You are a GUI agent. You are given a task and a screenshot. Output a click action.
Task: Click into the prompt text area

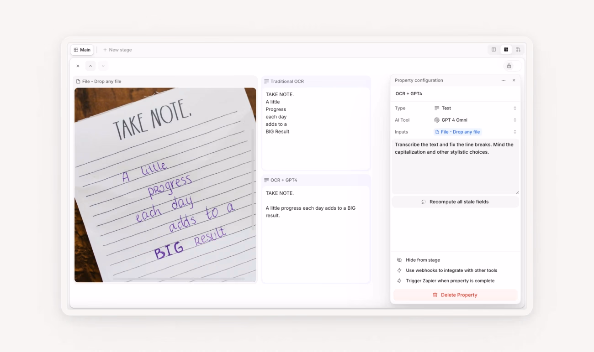[x=455, y=167]
